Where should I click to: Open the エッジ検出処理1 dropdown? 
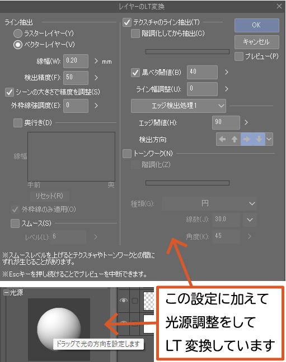179,106
